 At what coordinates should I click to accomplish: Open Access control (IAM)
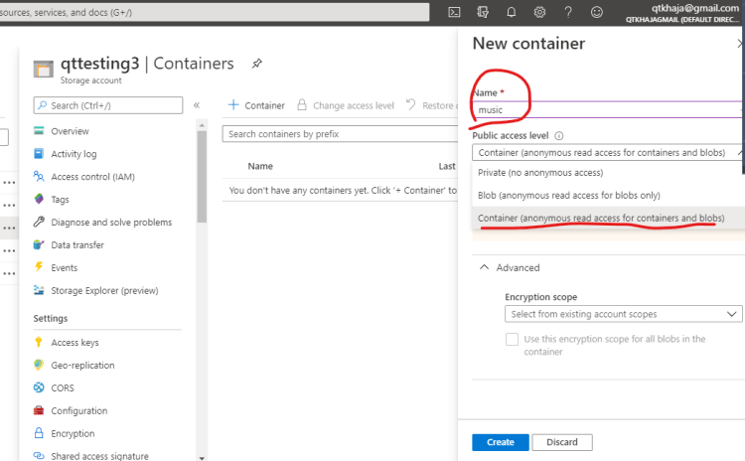[x=92, y=177]
